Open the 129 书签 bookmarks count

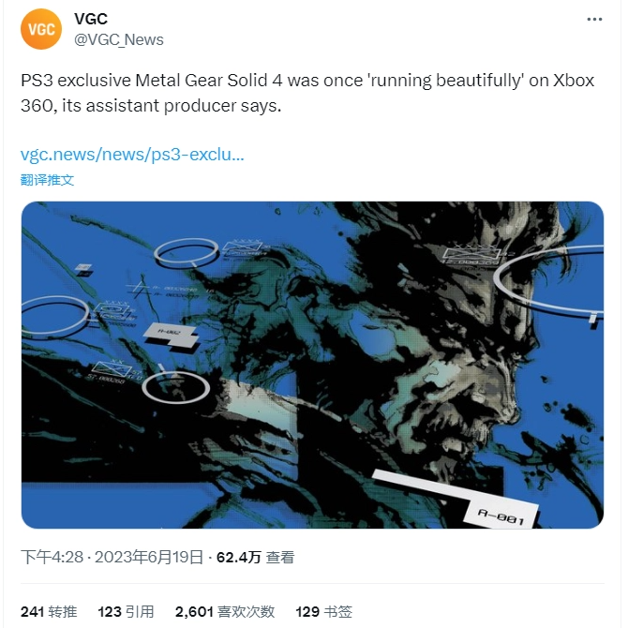click(323, 611)
